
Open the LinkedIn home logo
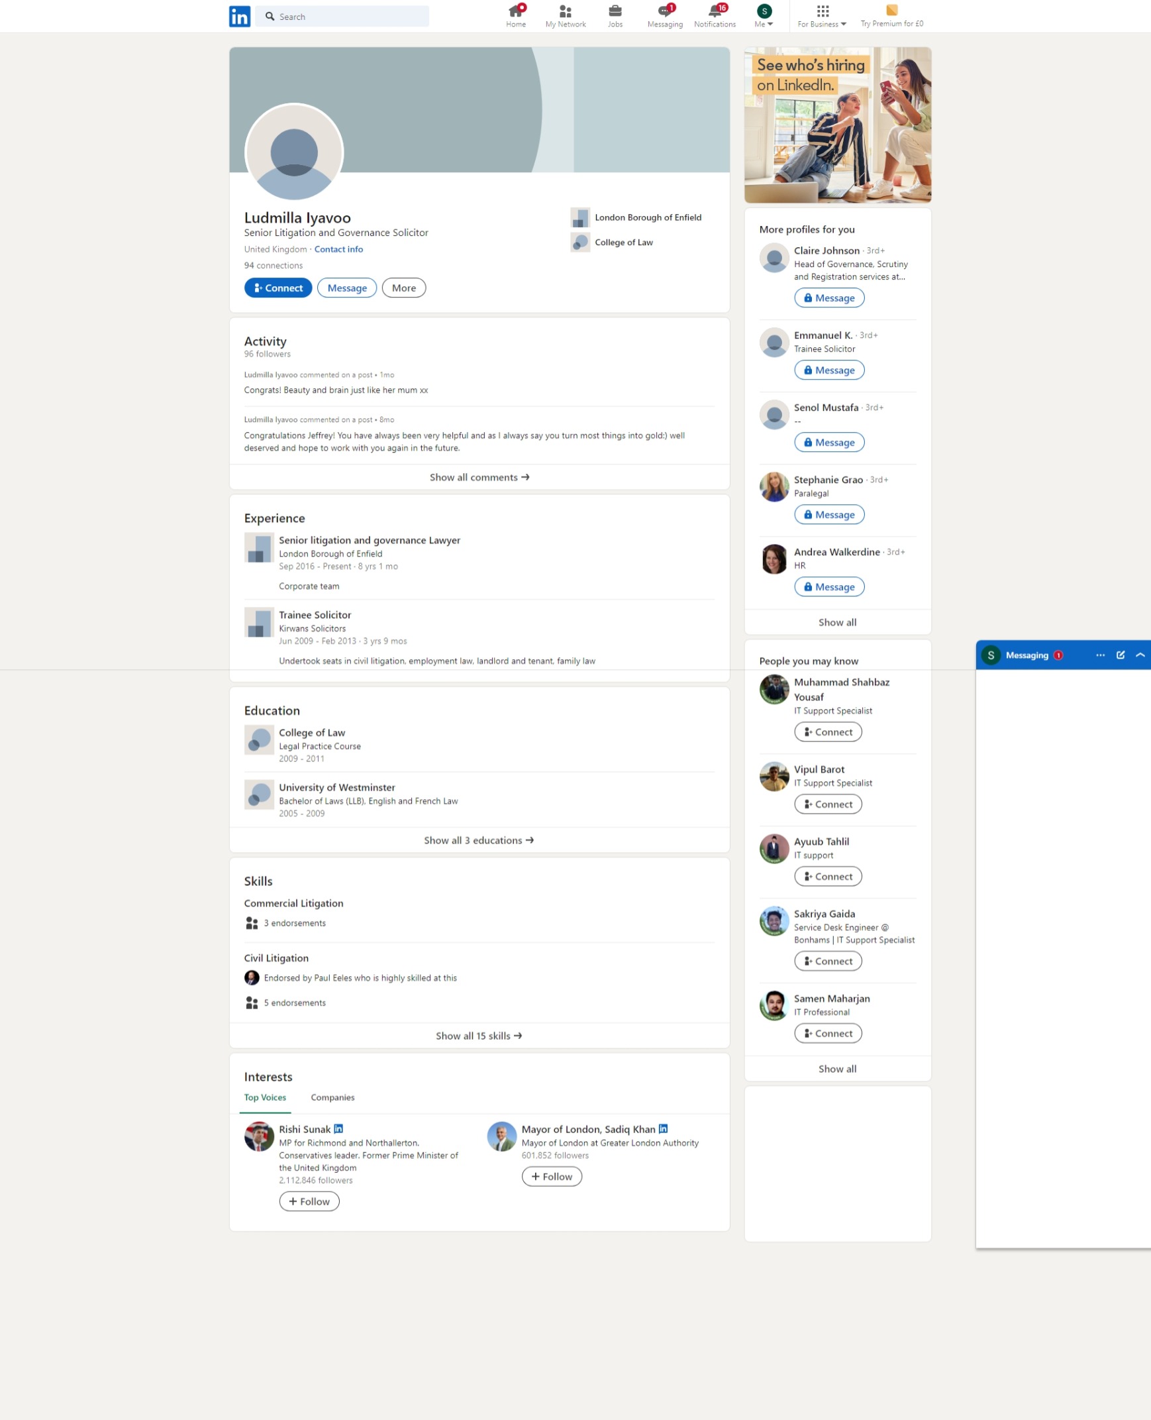(x=239, y=17)
